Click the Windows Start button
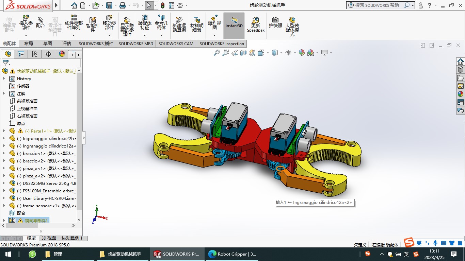The image size is (465, 261). click(x=8, y=254)
